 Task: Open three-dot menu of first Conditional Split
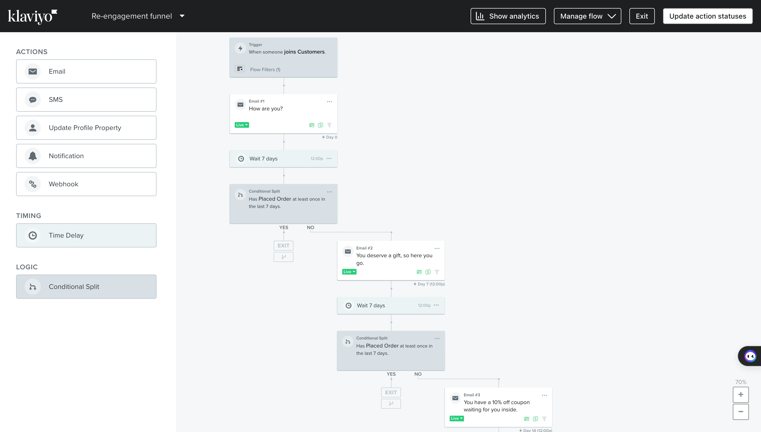click(330, 192)
